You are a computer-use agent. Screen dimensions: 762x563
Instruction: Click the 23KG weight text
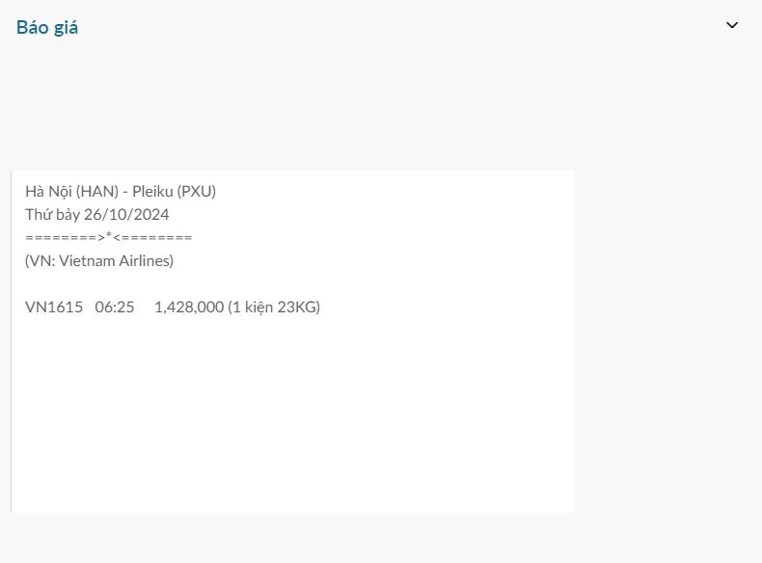tap(295, 307)
